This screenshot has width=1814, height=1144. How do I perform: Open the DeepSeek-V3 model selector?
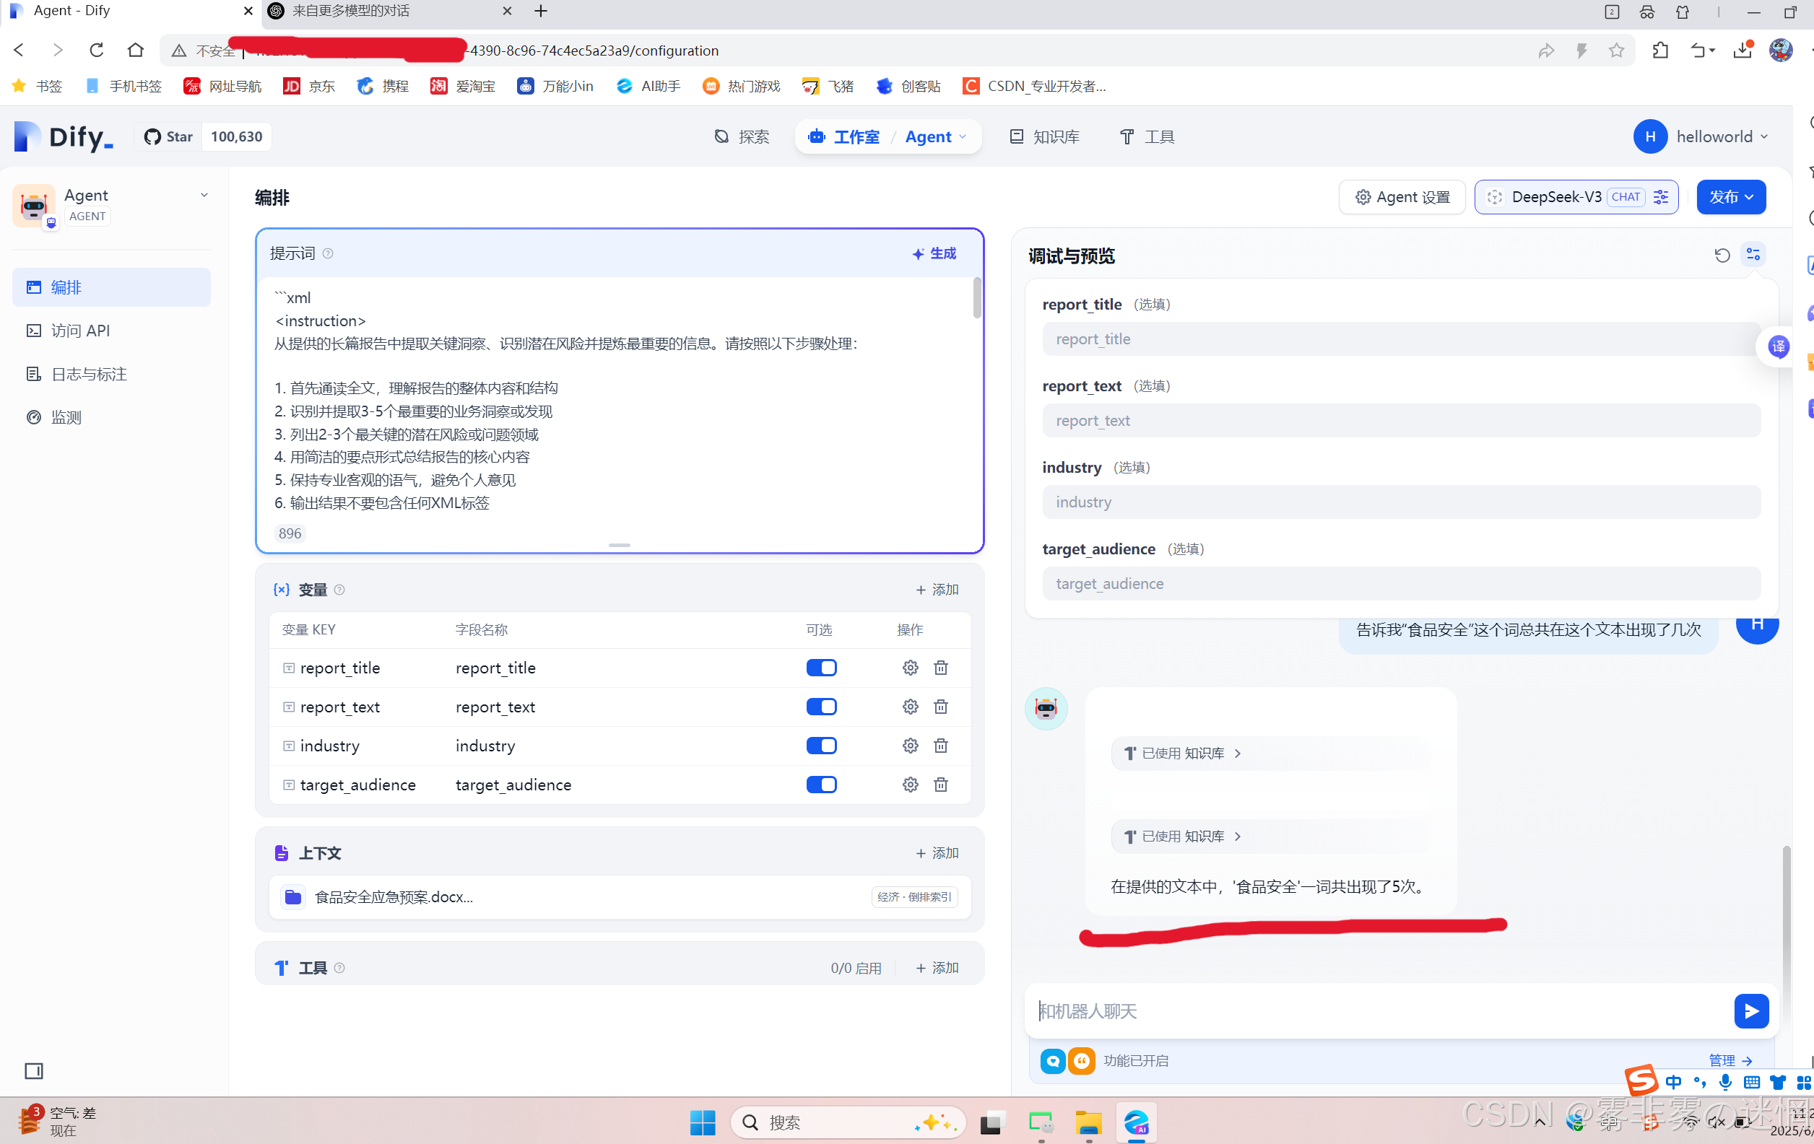1575,197
